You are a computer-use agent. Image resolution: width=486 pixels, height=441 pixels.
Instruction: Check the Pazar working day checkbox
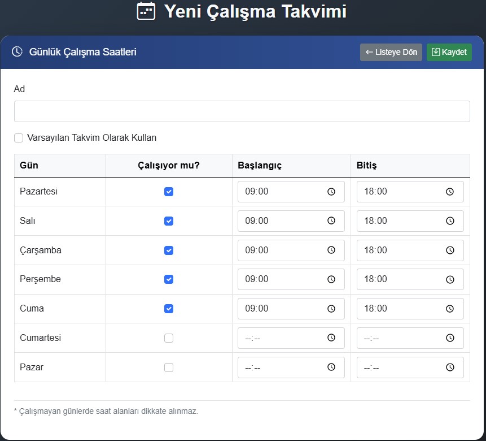point(169,367)
